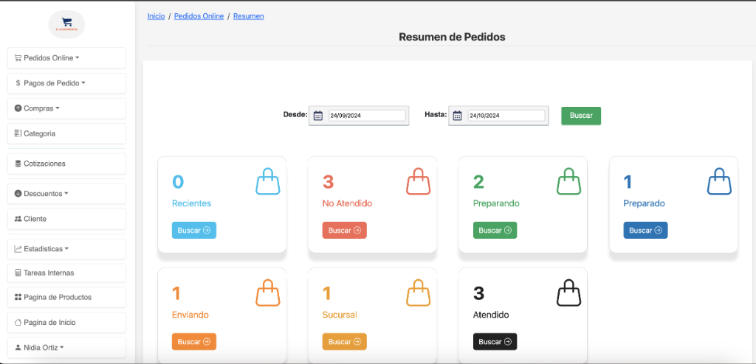The width and height of the screenshot is (756, 364).
Task: Expand the Estadisticas dropdown menu
Action: (66, 249)
